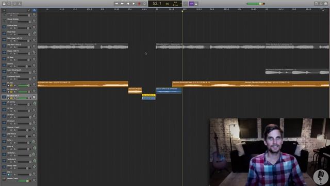
Task: Select the Ch Vox 1 track icon
Action: tap(4, 116)
